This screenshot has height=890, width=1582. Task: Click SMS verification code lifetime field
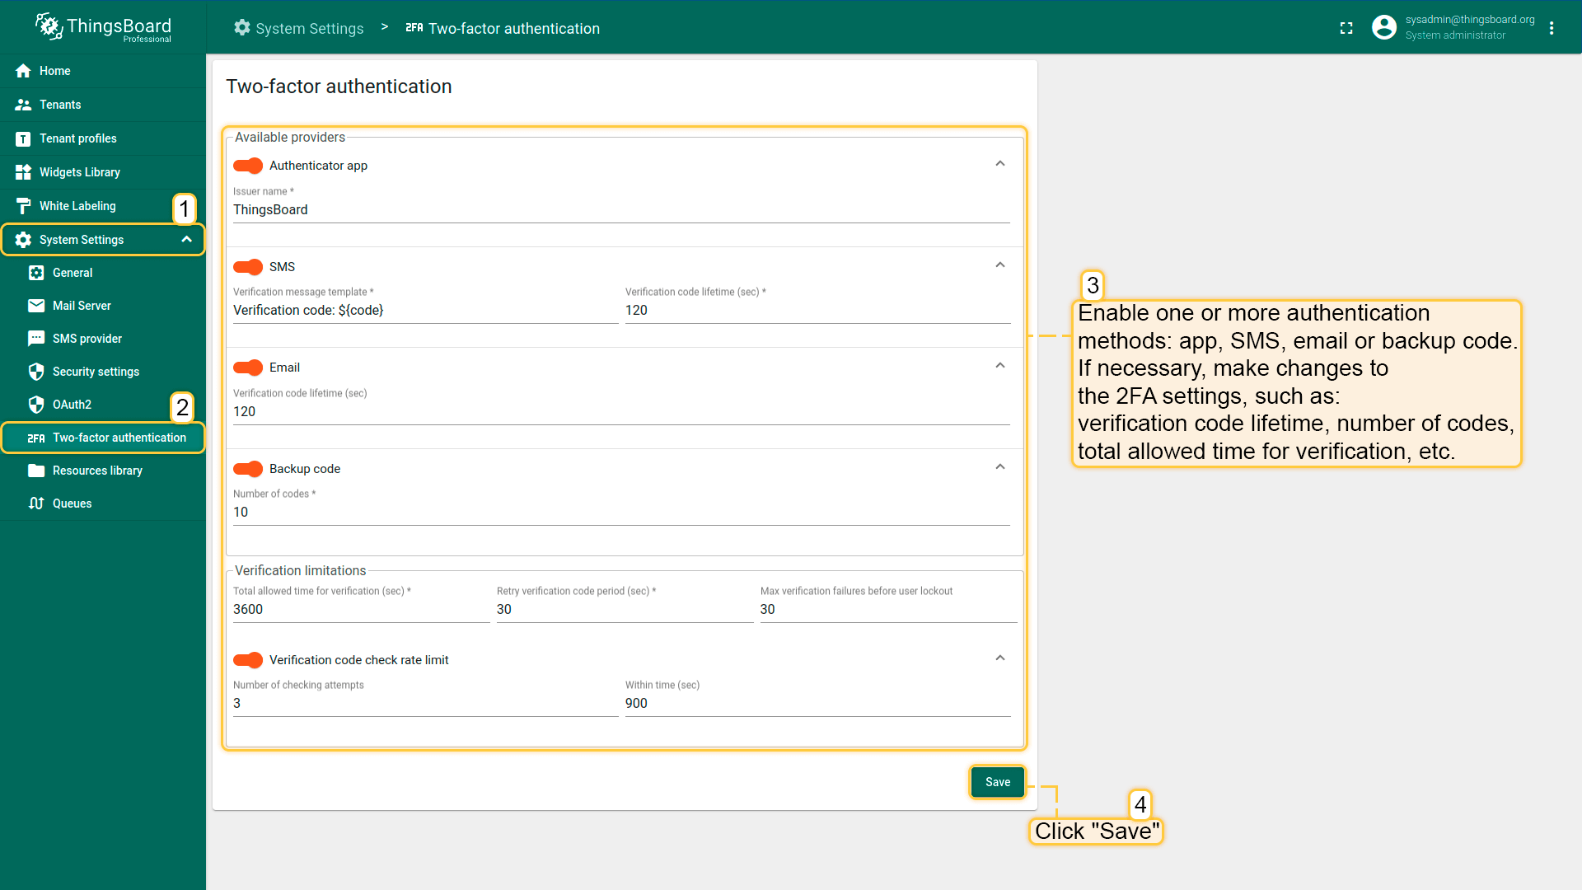pos(817,311)
